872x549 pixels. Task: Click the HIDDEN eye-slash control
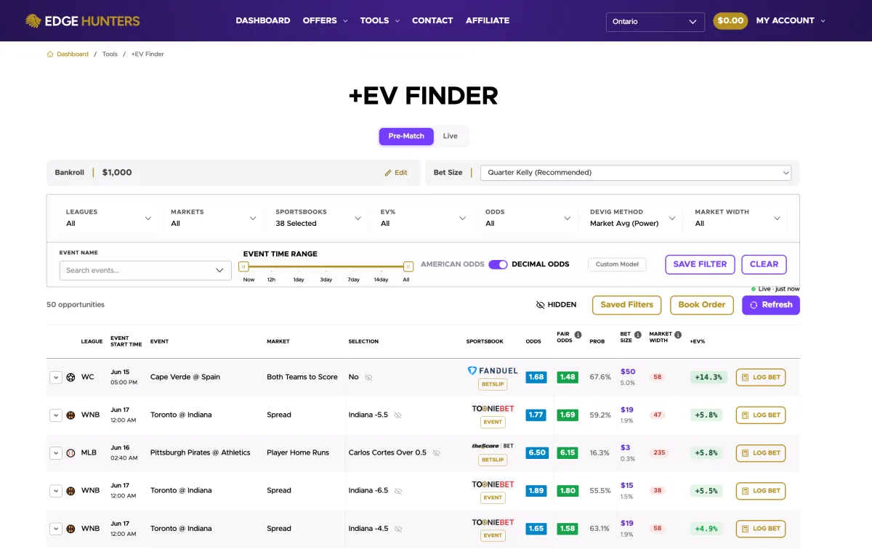(556, 305)
